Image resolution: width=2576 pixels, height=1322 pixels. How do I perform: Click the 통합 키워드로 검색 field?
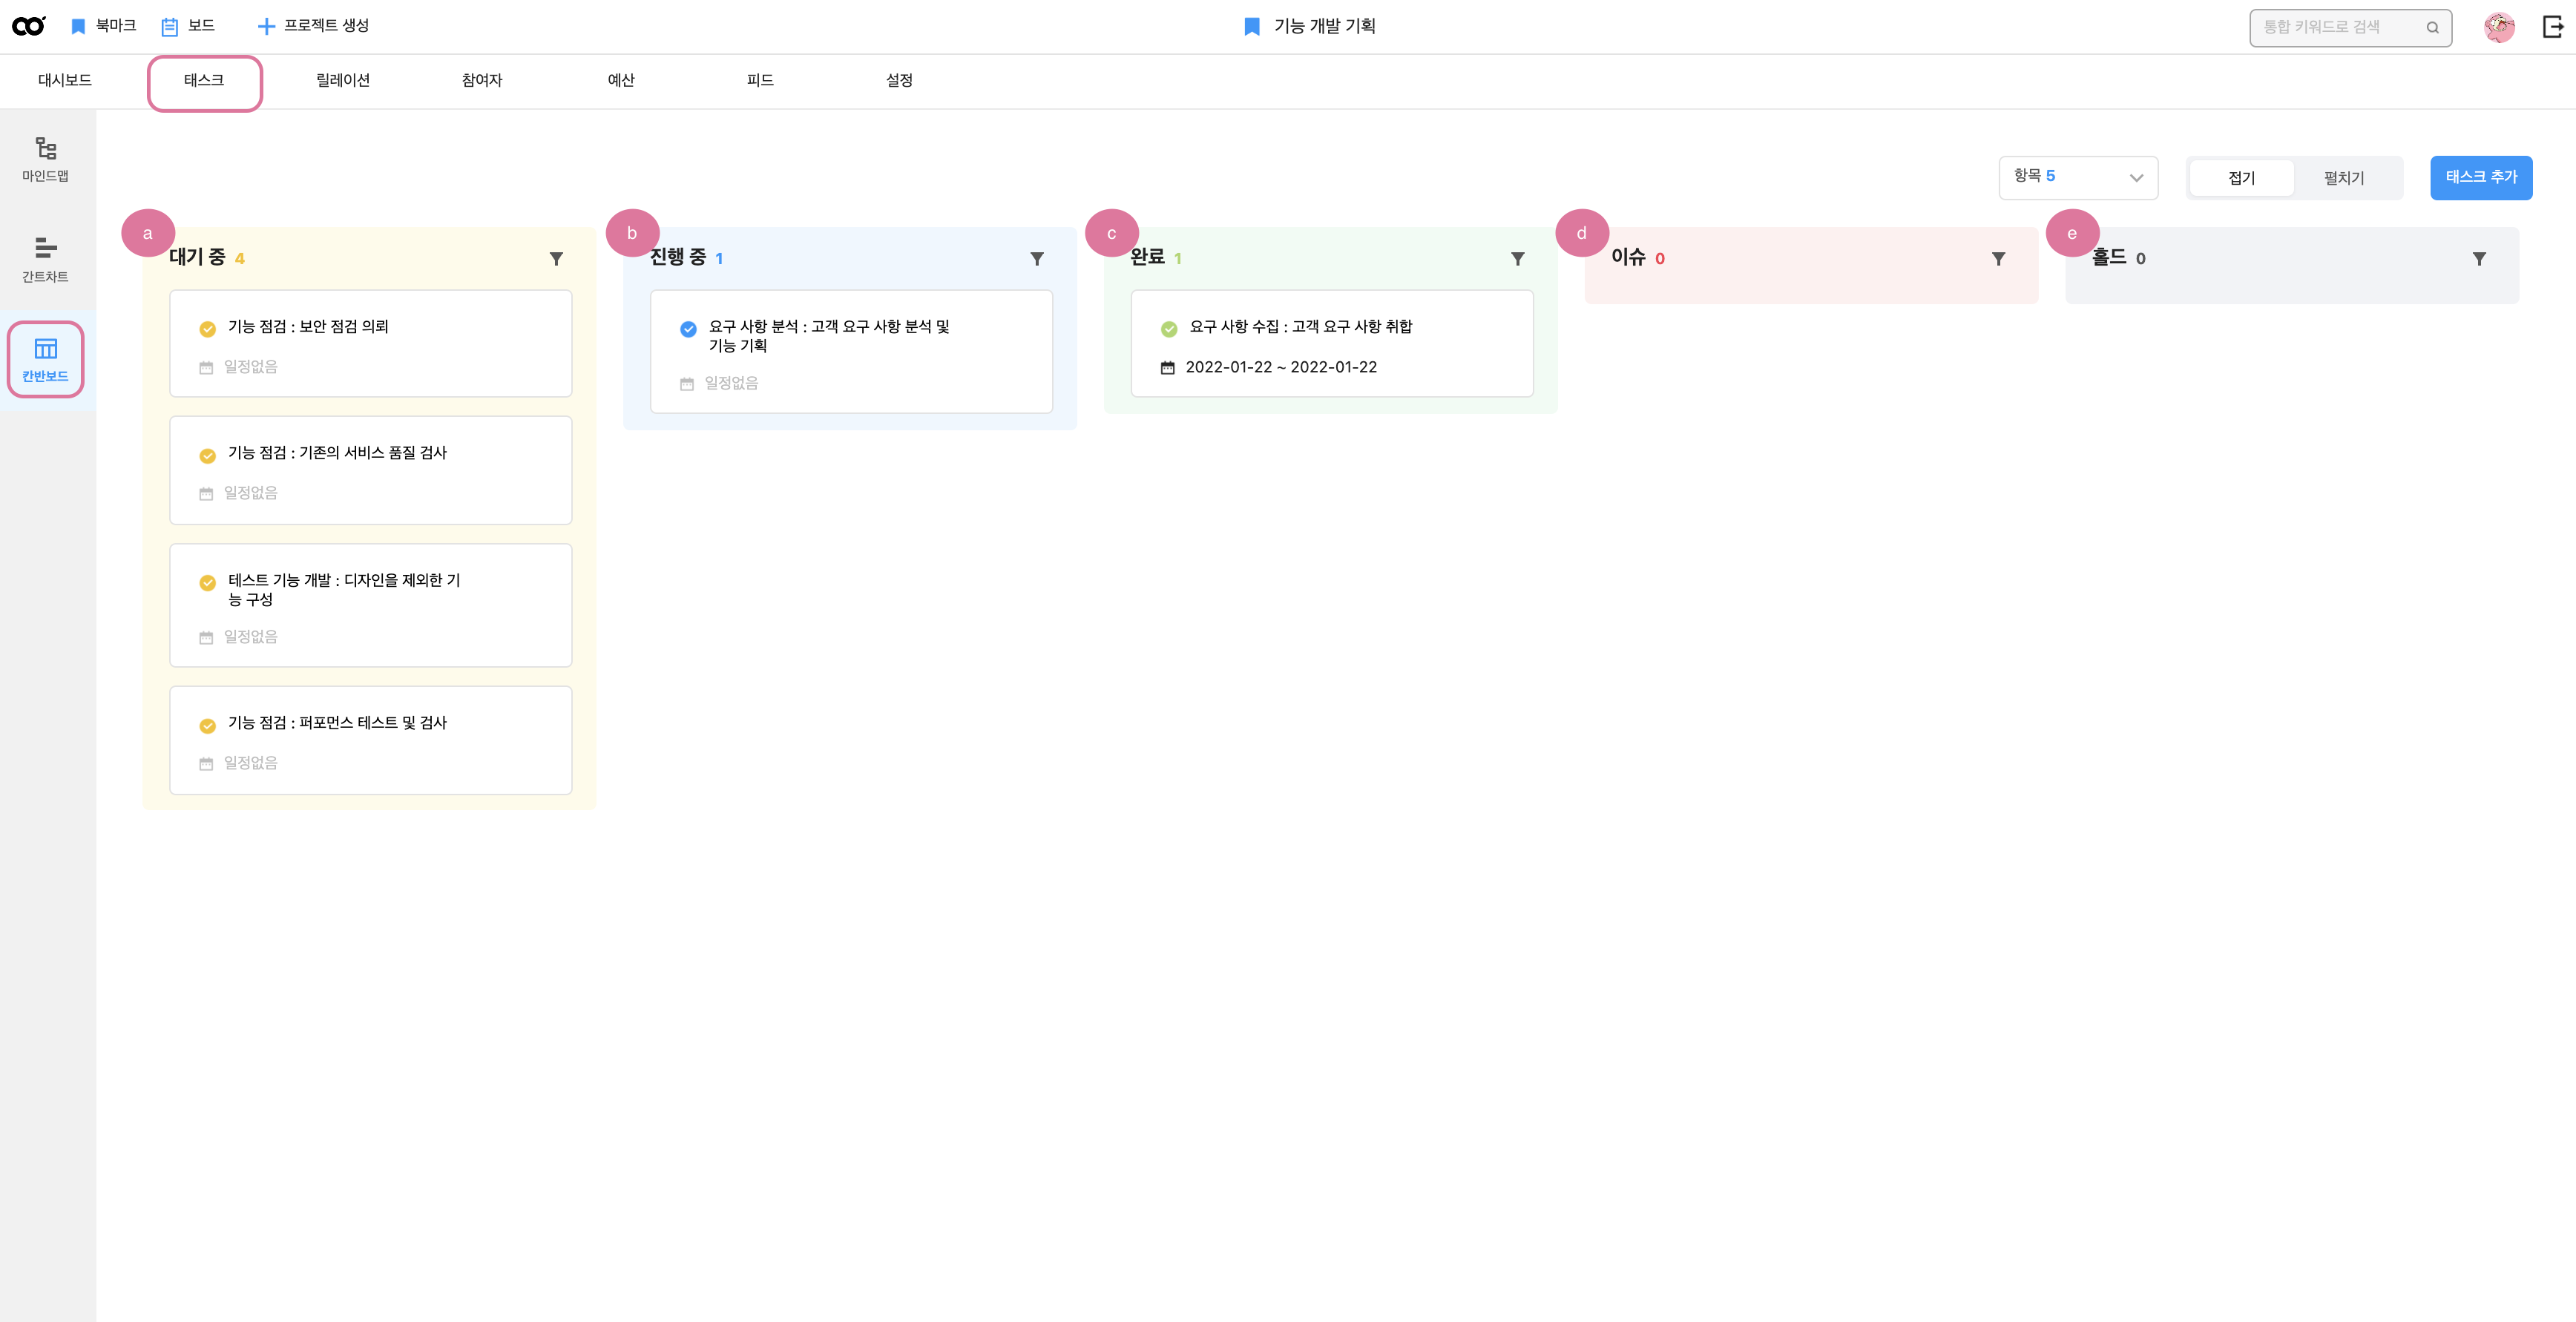[2336, 28]
